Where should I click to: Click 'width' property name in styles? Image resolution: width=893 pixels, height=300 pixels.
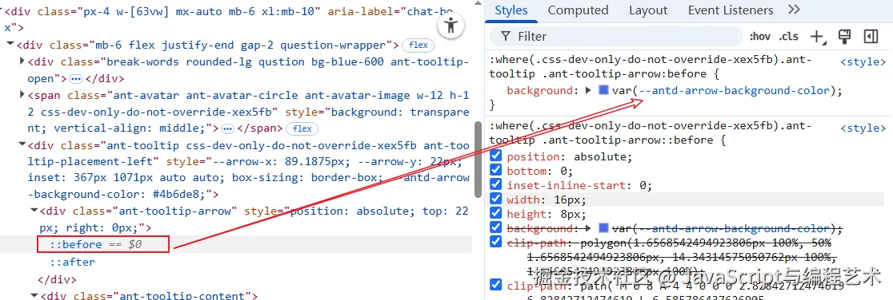523,199
